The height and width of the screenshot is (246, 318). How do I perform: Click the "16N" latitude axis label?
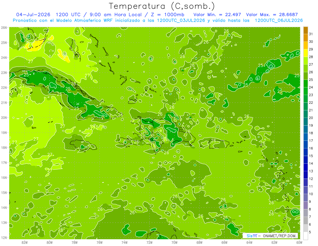click(4, 178)
